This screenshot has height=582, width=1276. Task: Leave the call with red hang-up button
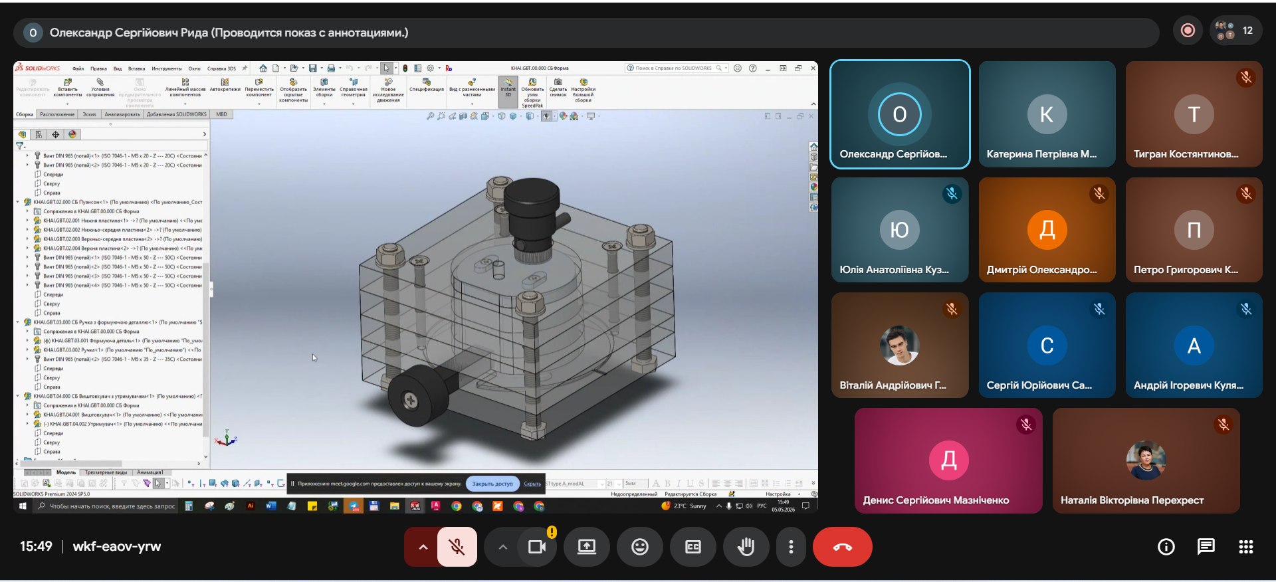click(842, 547)
